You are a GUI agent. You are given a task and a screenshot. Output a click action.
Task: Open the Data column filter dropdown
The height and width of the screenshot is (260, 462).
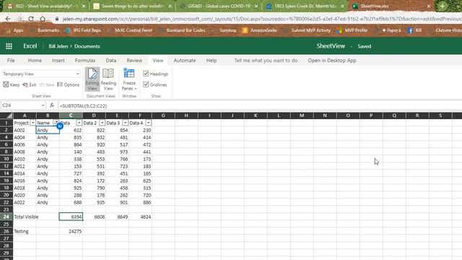pos(79,123)
